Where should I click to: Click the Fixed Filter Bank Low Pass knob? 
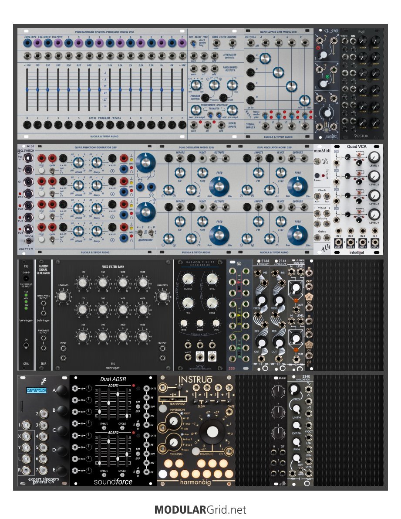tap(63, 296)
